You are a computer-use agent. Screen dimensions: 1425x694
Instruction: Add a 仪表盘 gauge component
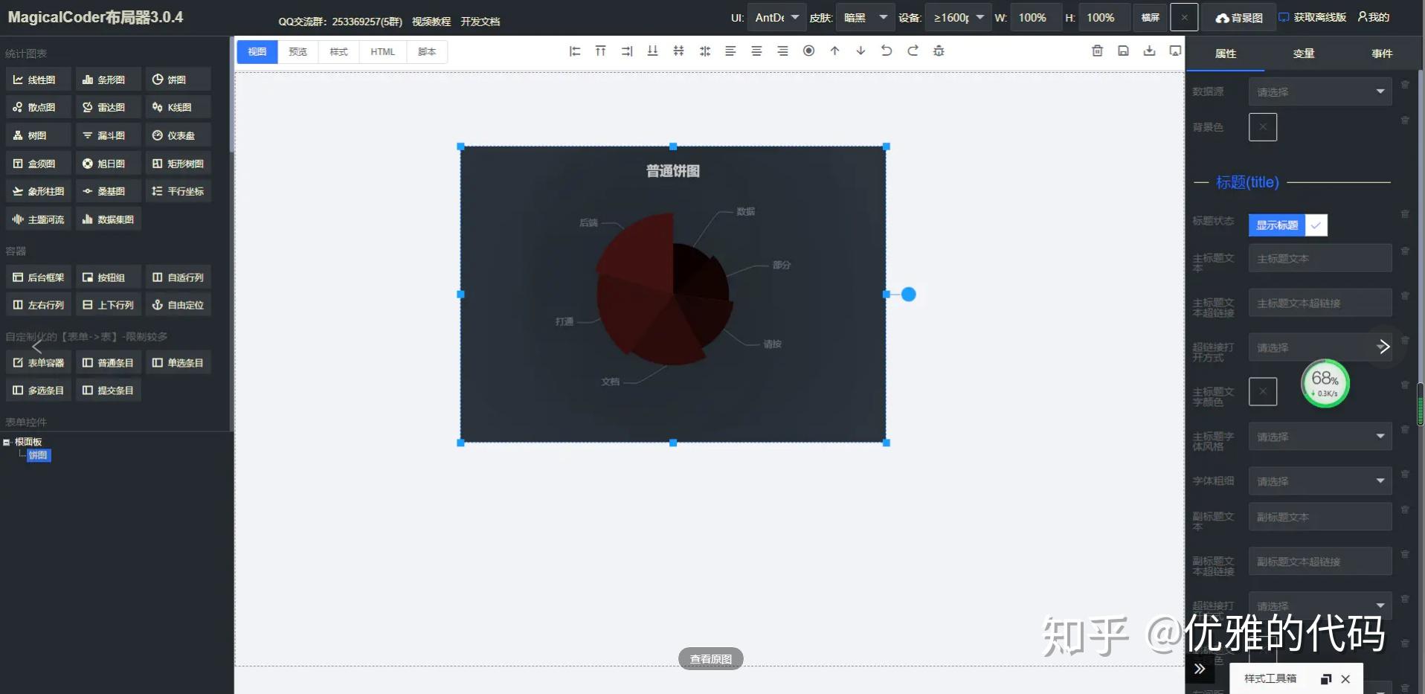point(177,135)
